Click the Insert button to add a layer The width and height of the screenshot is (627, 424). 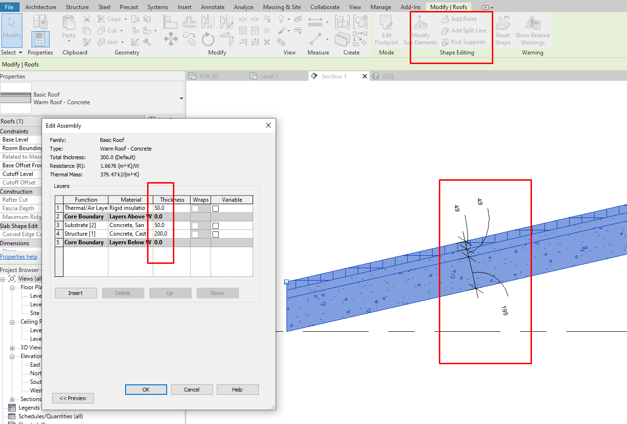[75, 293]
